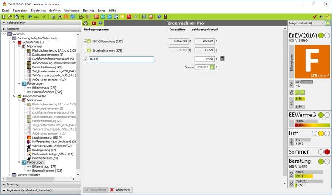Click the yellow sun toolbar icon
The image size is (332, 195).
121,16
